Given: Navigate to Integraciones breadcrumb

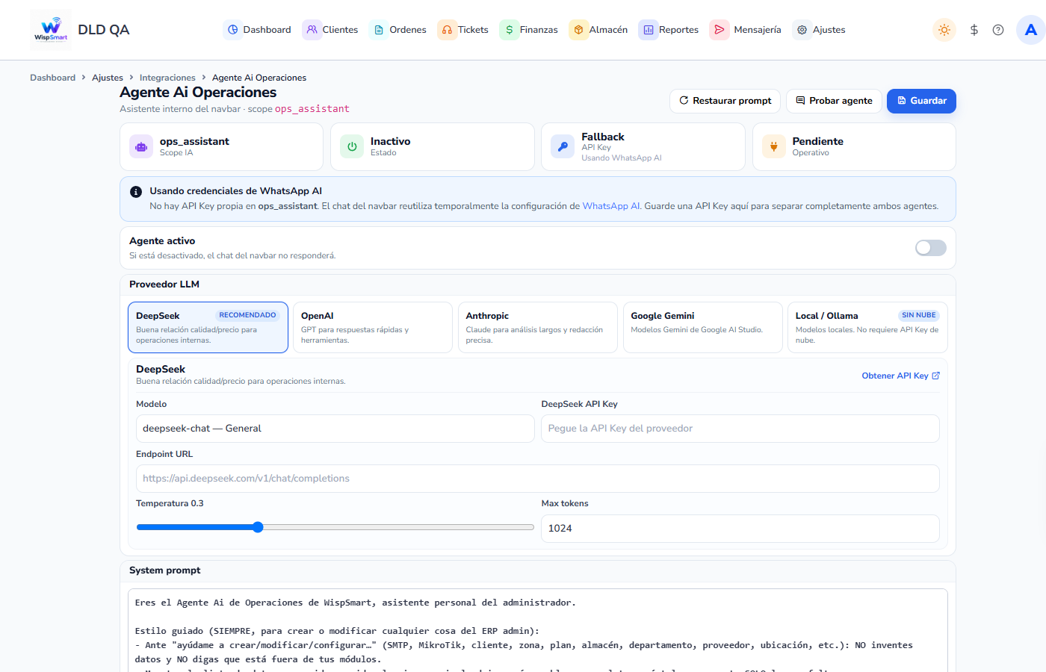Looking at the screenshot, I should click(167, 78).
